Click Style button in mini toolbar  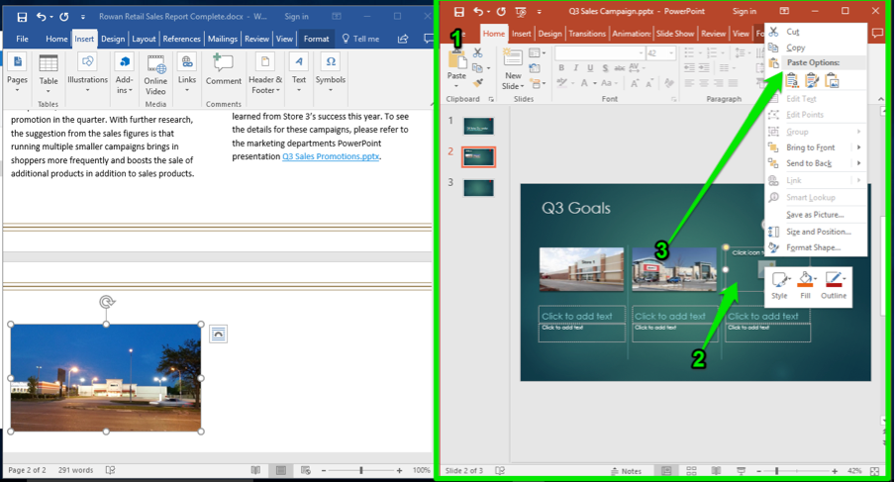[780, 285]
